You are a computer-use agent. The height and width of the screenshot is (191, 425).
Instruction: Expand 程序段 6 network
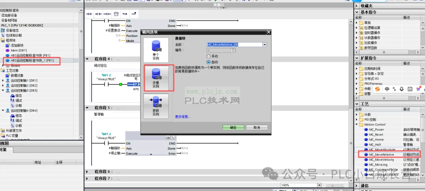coord(87,171)
